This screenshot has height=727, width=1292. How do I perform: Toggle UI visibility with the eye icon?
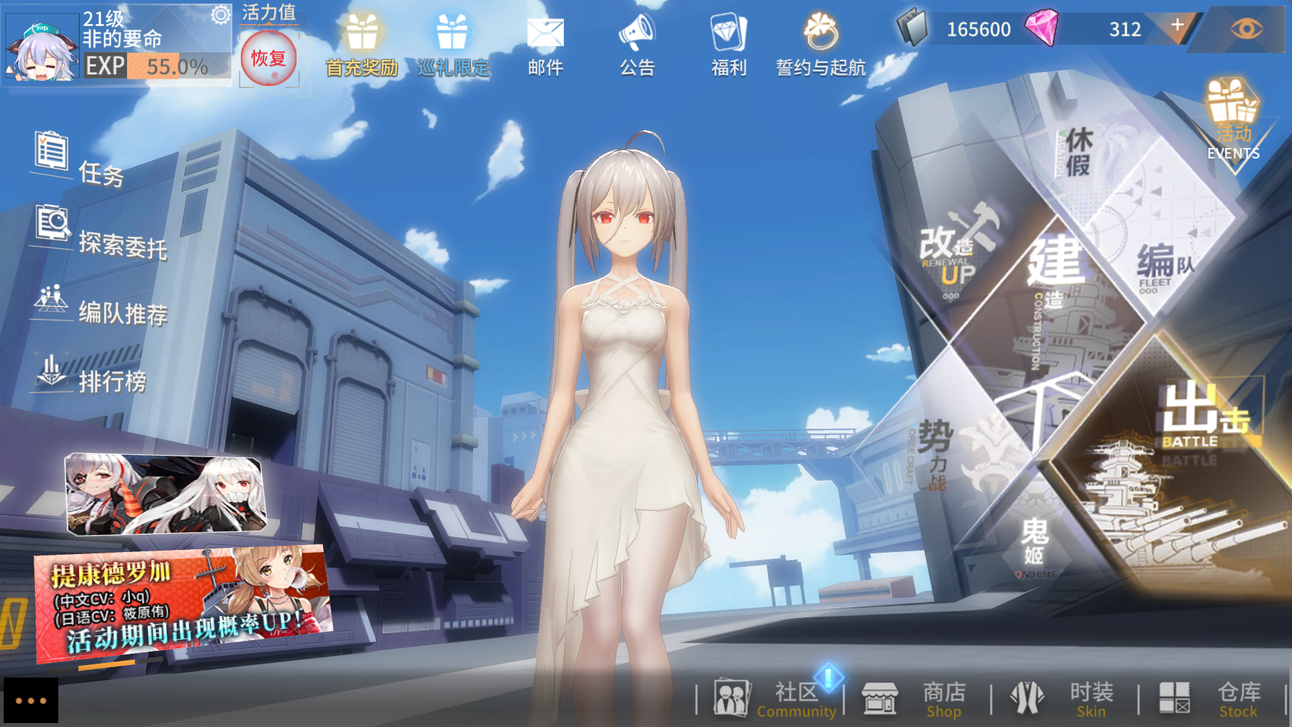tap(1246, 28)
